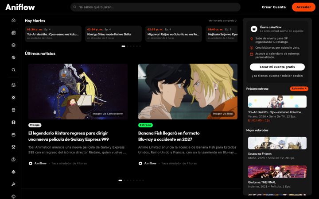This screenshot has width=319, height=199.
Task: Click the 'En 01h 00m 12s' countdown text
Action: click(259, 120)
